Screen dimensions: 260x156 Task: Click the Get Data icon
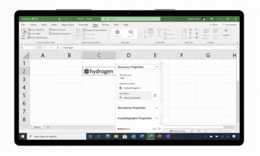point(24,31)
